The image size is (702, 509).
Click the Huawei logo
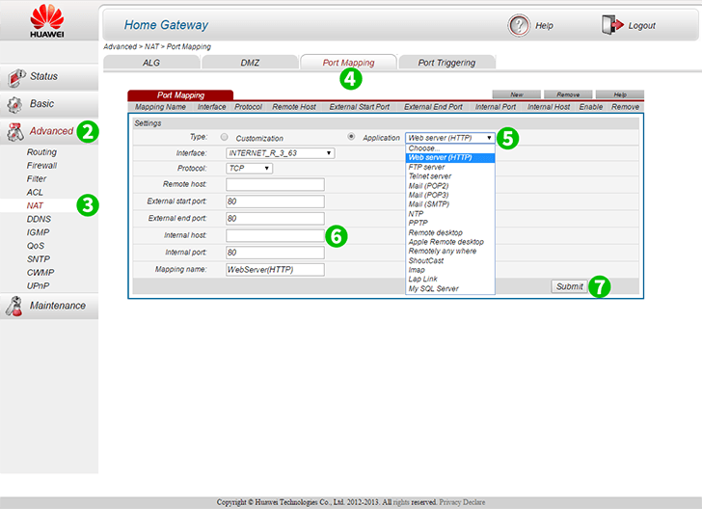click(47, 20)
